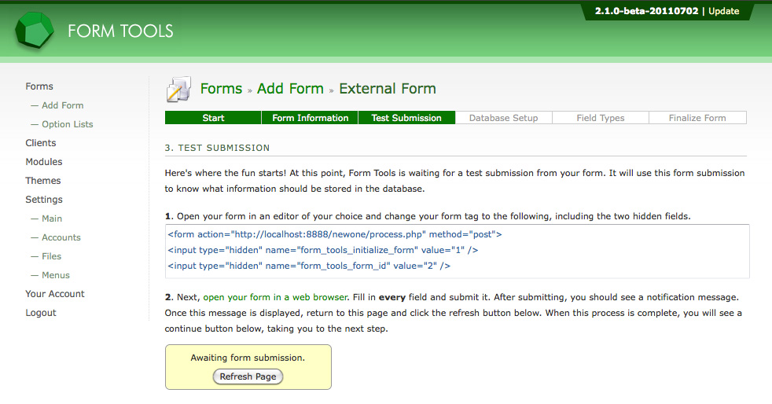The width and height of the screenshot is (772, 404).
Task: Go to the Start wizard step
Action: (213, 118)
